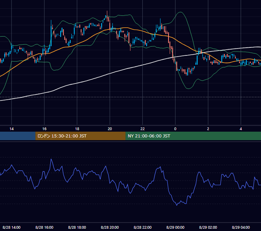Viewport: 261px width, 231px height.
Task: Click the 8/28 14:00 time label
Action: click(12, 227)
